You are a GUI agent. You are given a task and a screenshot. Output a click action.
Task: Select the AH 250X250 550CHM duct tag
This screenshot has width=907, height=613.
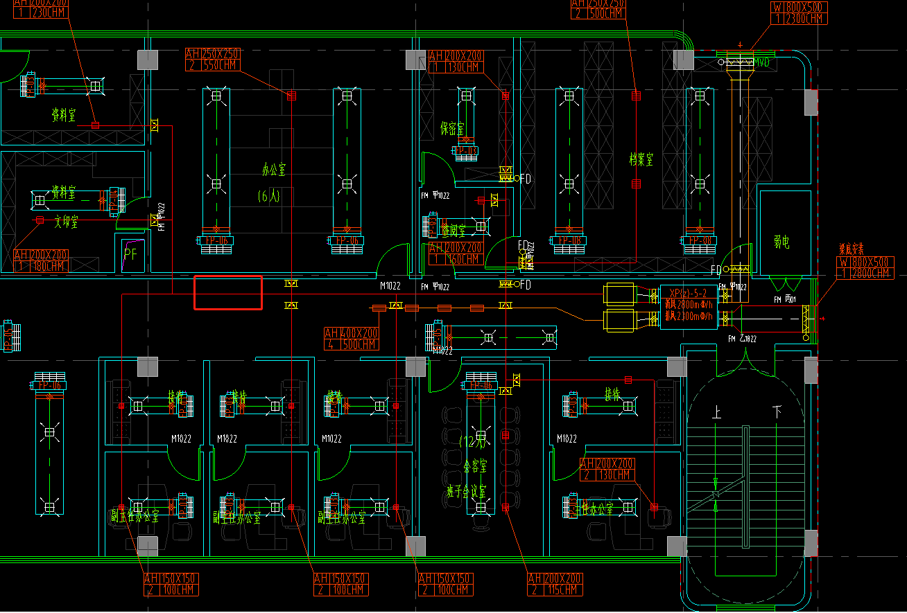[212, 60]
